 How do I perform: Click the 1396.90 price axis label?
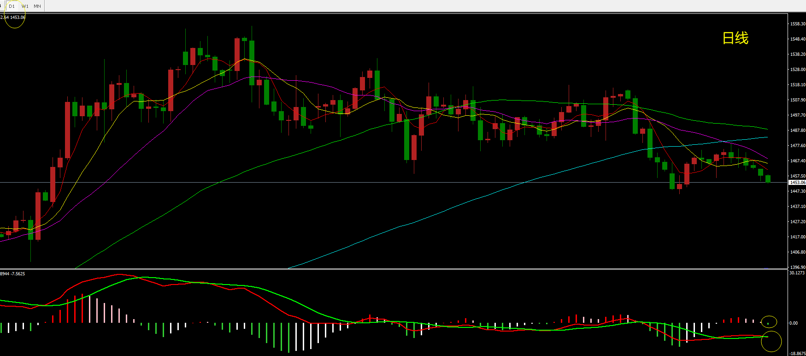(x=798, y=267)
